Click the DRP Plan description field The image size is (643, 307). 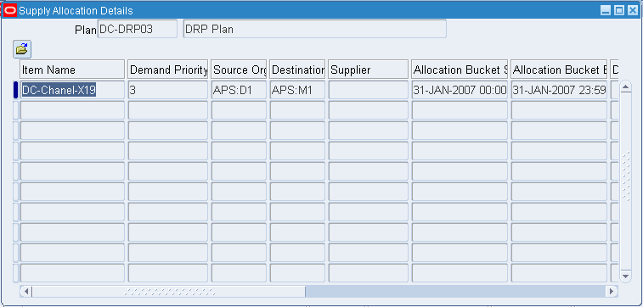[315, 29]
